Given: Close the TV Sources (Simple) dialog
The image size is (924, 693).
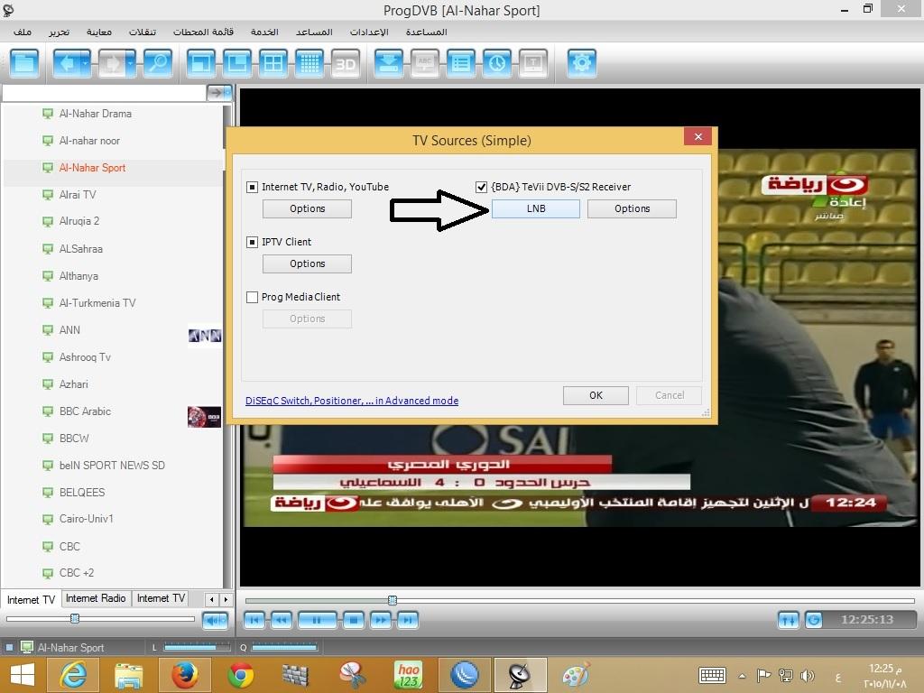Looking at the screenshot, I should 698,137.
